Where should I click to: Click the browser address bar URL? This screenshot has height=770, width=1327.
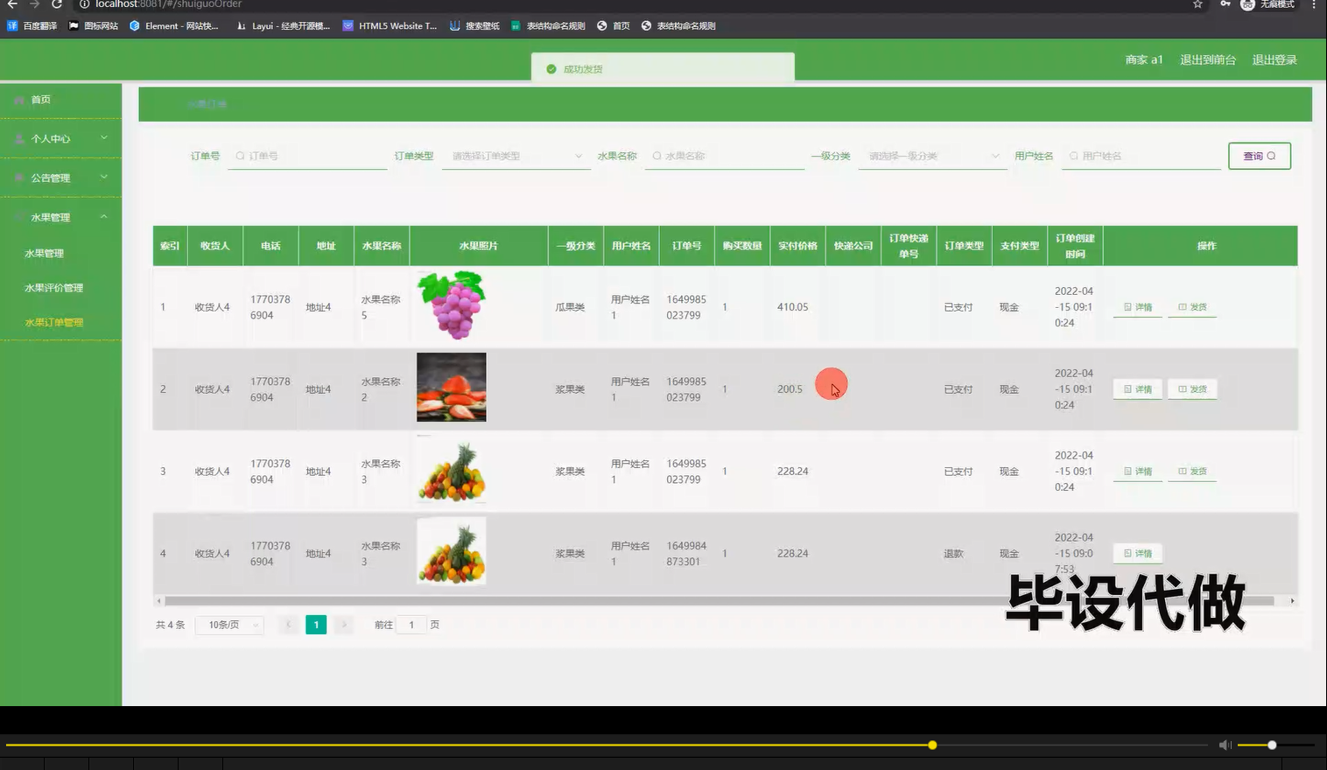tap(168, 4)
